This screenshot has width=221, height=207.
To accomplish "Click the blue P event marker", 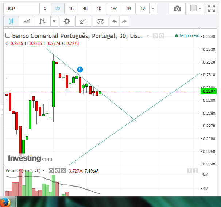I will pyautogui.click(x=80, y=69).
